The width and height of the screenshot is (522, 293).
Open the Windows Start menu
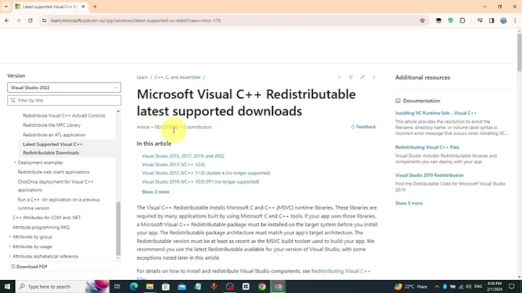click(7, 286)
